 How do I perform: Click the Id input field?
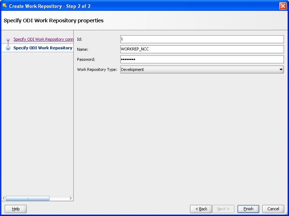point(202,39)
